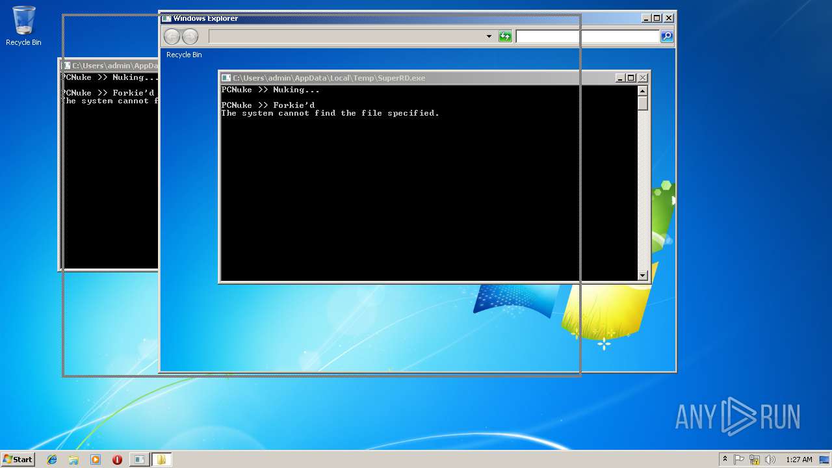Click the console scrollbar up arrow

(643, 91)
